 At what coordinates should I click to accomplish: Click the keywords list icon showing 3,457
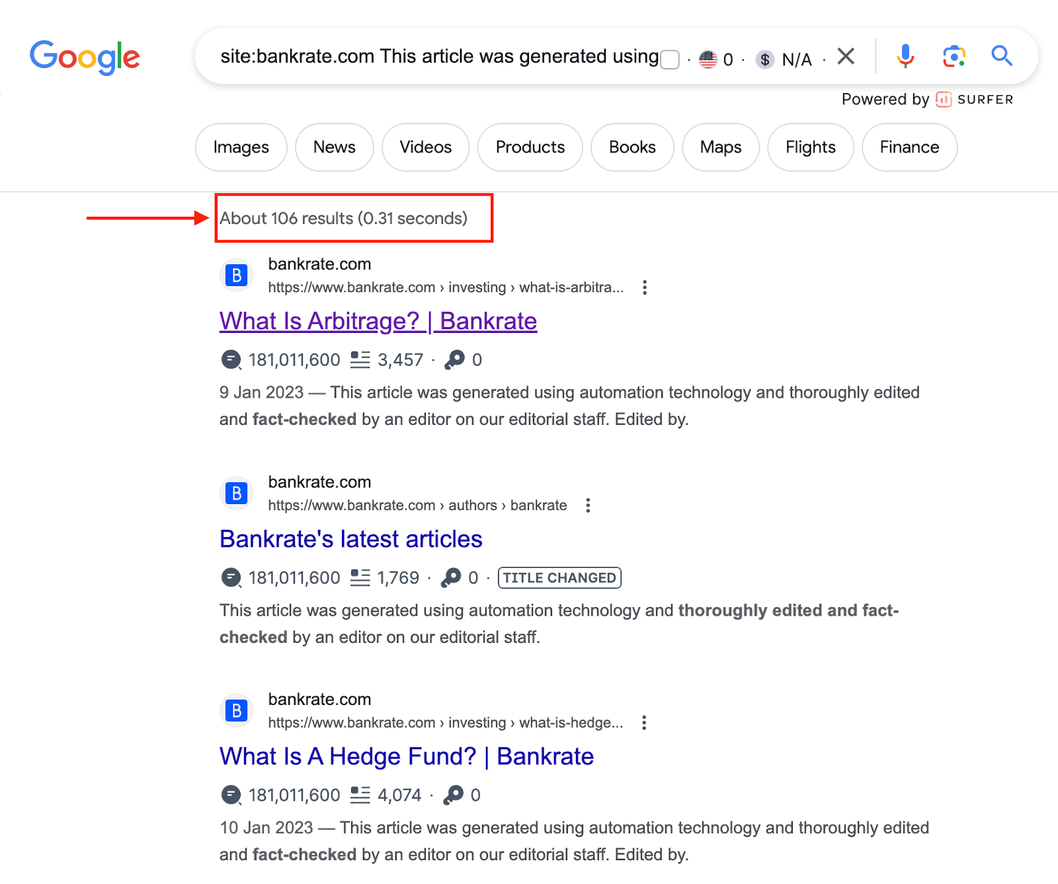(x=359, y=359)
